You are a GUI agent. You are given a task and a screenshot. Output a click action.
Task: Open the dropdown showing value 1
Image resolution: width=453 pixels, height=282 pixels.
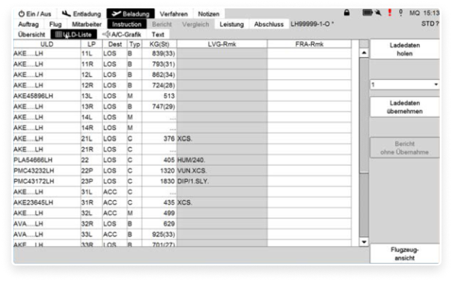404,85
